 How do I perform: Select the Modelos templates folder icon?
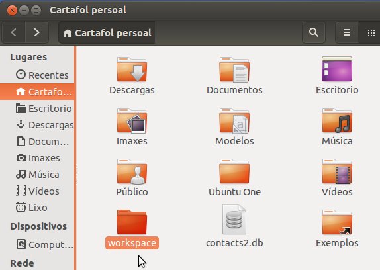[234, 120]
